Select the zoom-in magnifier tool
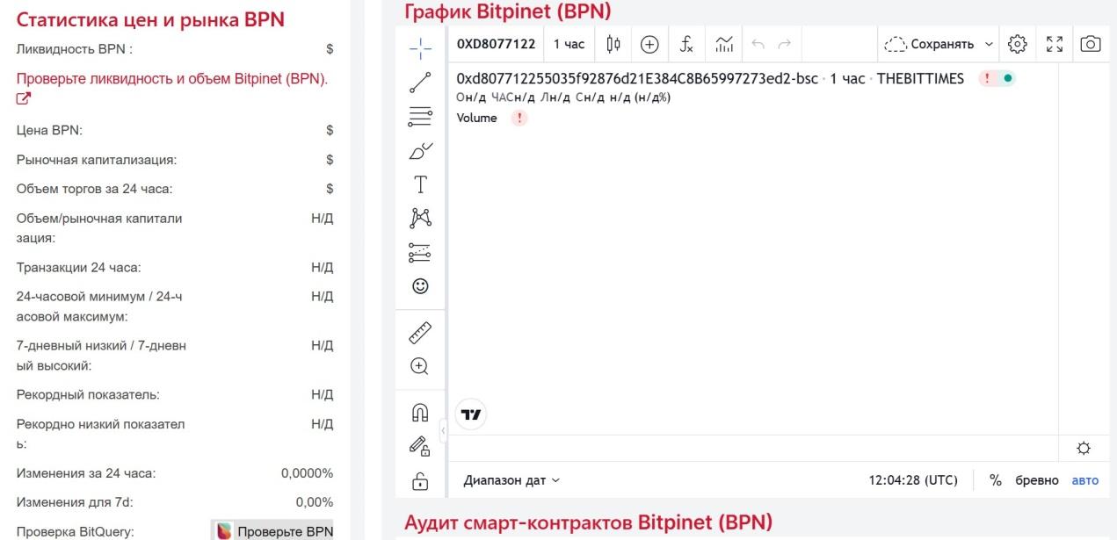The height and width of the screenshot is (540, 1117). point(421,363)
